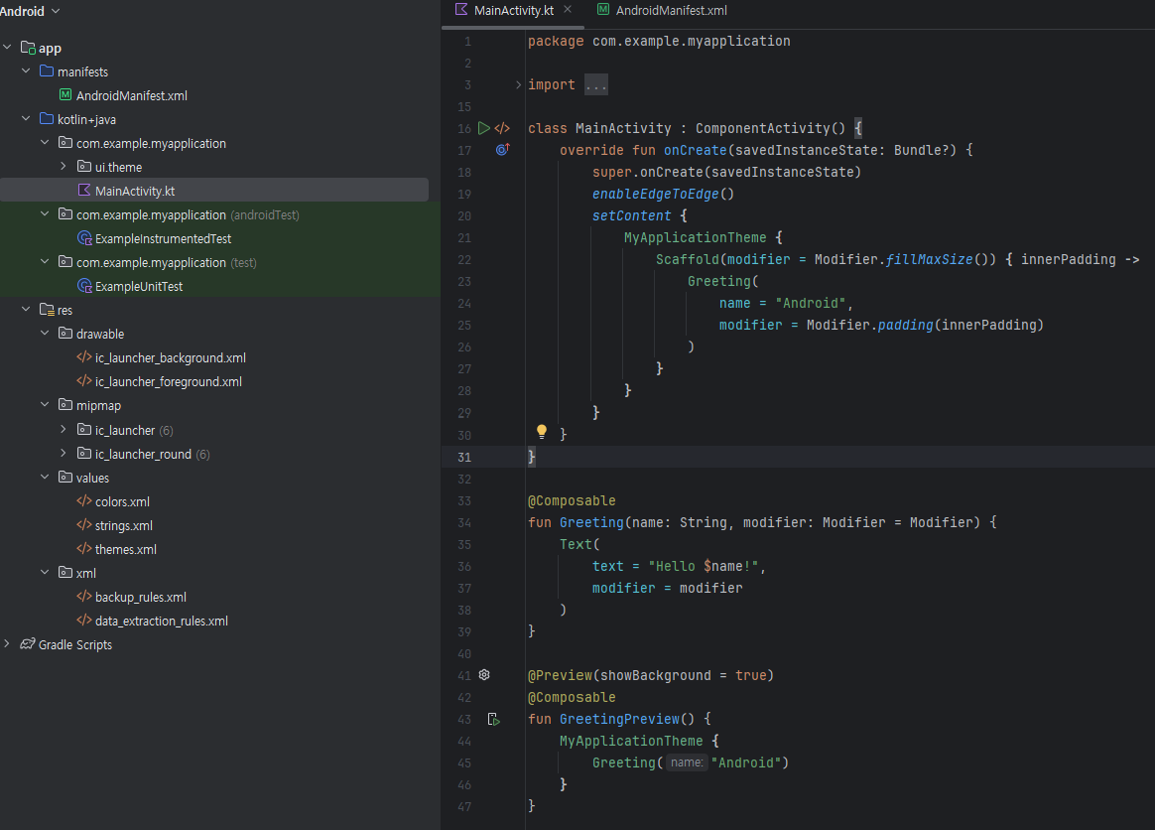Click the Kotlin icon of MainActivity.kt in tree

(x=84, y=191)
